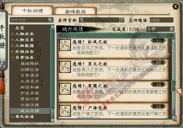Expand the 人物成长 category

point(12,34)
